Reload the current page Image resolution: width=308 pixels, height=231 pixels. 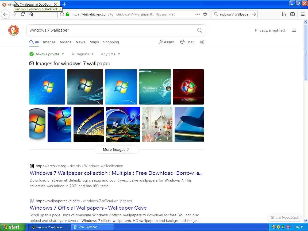click(x=23, y=14)
